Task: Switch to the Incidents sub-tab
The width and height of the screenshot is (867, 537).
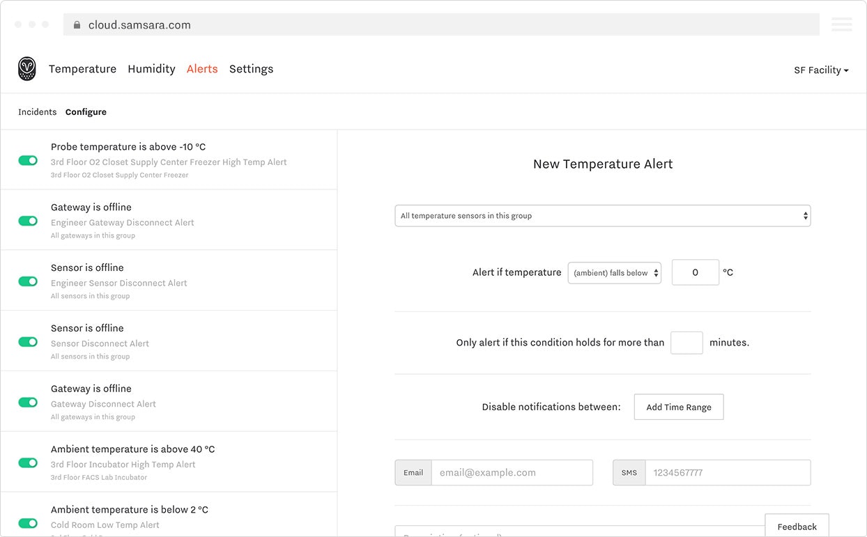Action: [x=38, y=112]
